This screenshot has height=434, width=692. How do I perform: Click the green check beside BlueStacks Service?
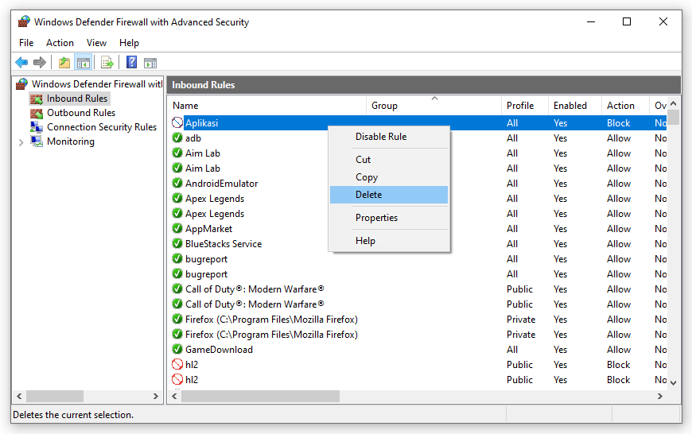coord(177,243)
